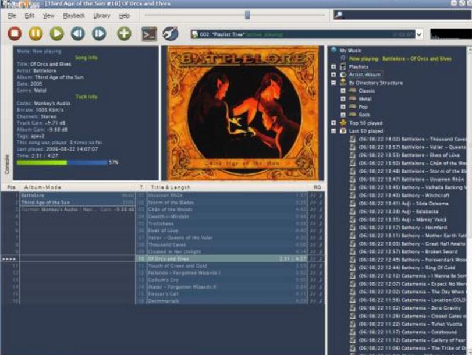Click the file icon beside Catamenia - Zero Gravity
The height and width of the screenshot is (355, 472).
click(353, 308)
